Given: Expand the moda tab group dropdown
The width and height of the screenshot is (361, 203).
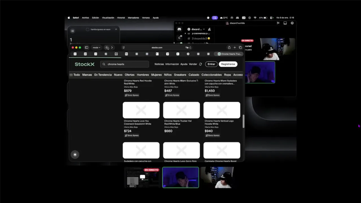Looking at the screenshot, I should 97,48.
